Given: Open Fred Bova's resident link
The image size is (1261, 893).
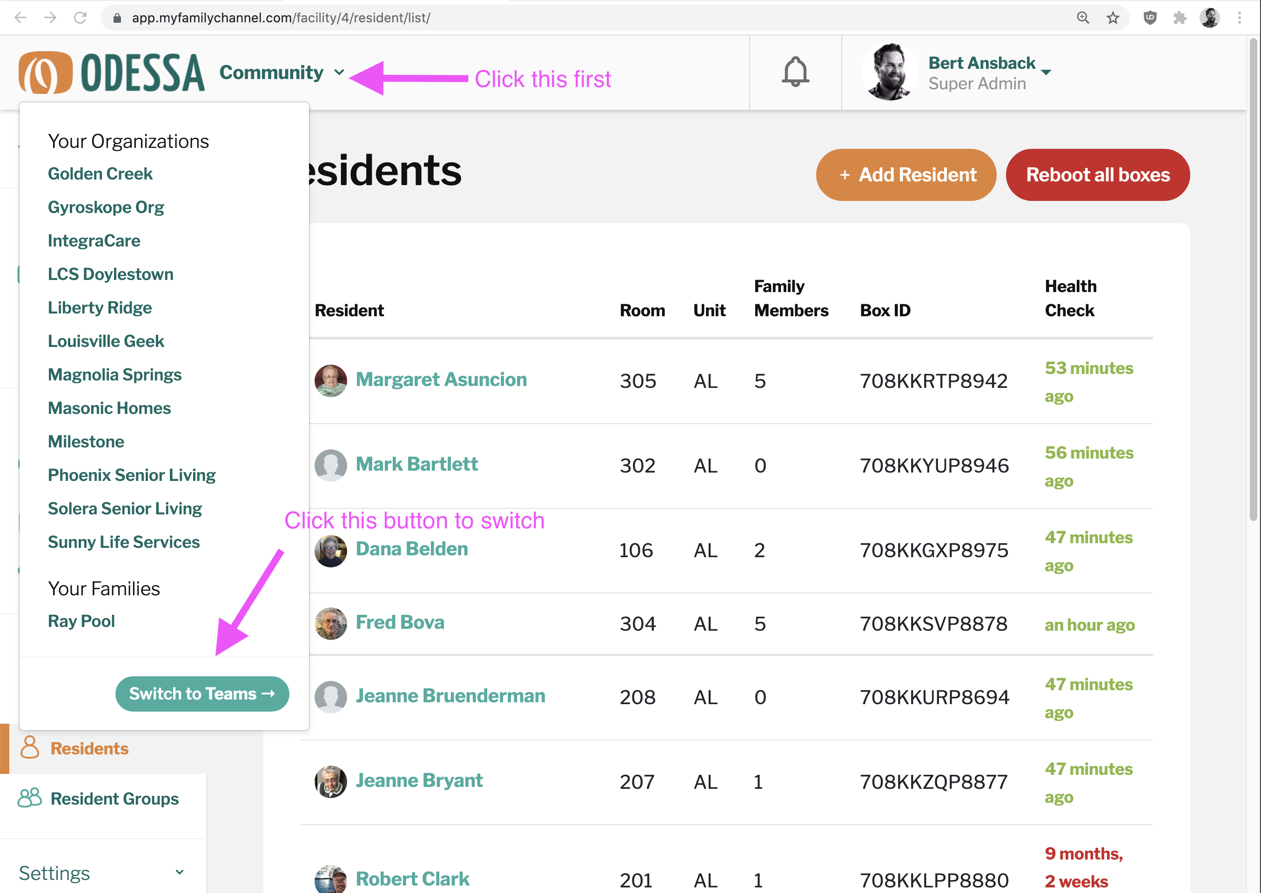Looking at the screenshot, I should point(400,622).
